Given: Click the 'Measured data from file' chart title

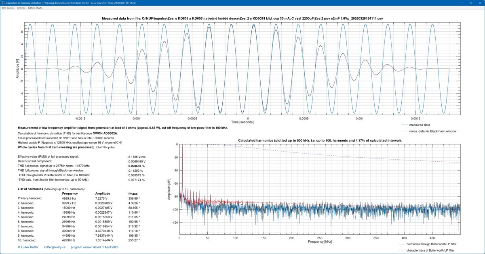Looking at the screenshot, I should click(242, 19).
